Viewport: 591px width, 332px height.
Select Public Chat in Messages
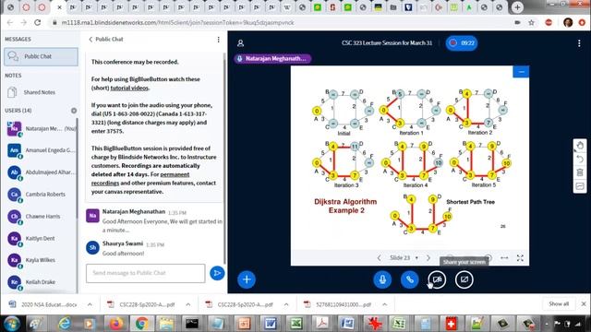41,56
